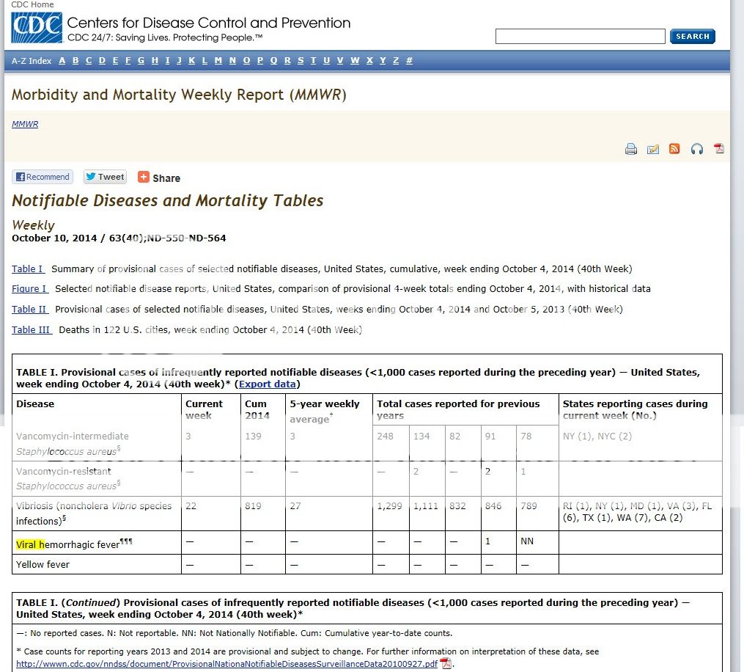Follow the Table III deaths link
The width and height of the screenshot is (744, 672).
tap(32, 330)
